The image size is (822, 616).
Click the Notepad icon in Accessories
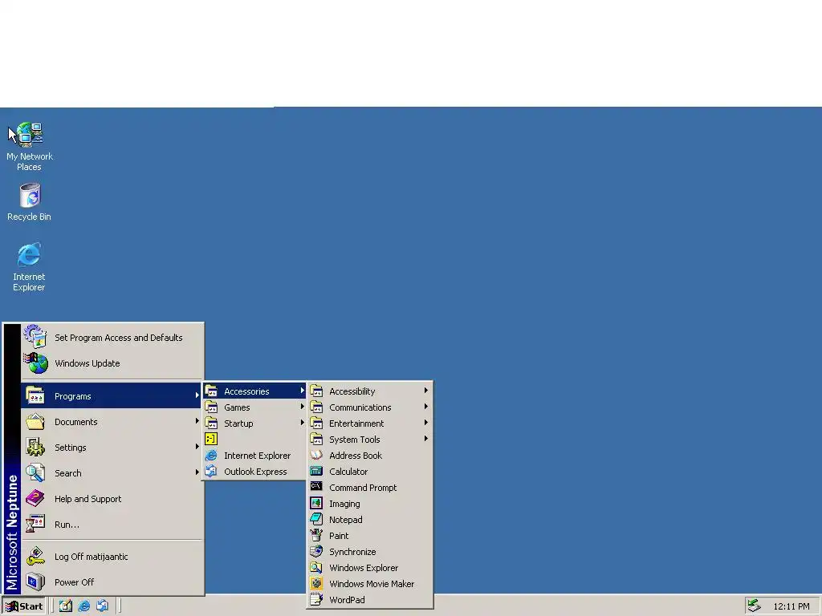tap(316, 519)
